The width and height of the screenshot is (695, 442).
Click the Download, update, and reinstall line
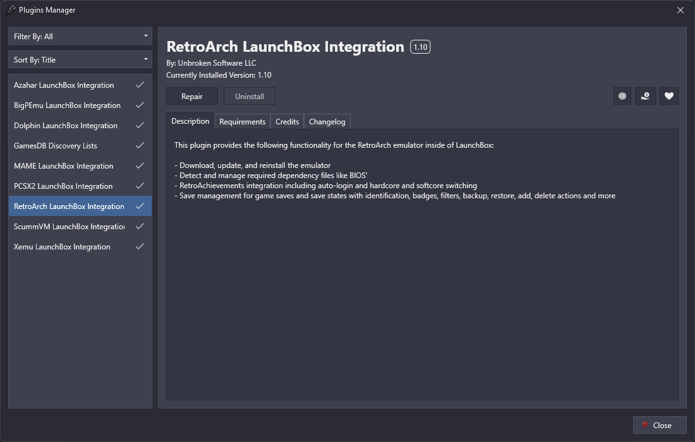tap(253, 165)
